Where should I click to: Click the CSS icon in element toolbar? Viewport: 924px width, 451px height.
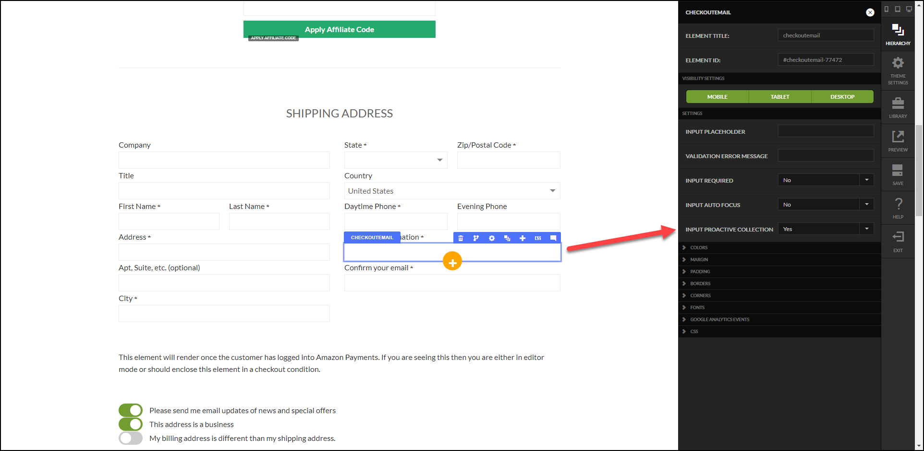click(538, 238)
